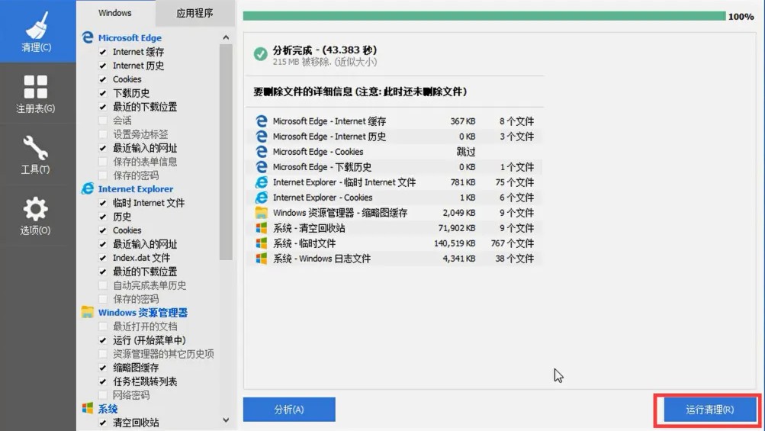765x431 pixels.
Task: Switch to the Windows tab
Action: click(115, 13)
